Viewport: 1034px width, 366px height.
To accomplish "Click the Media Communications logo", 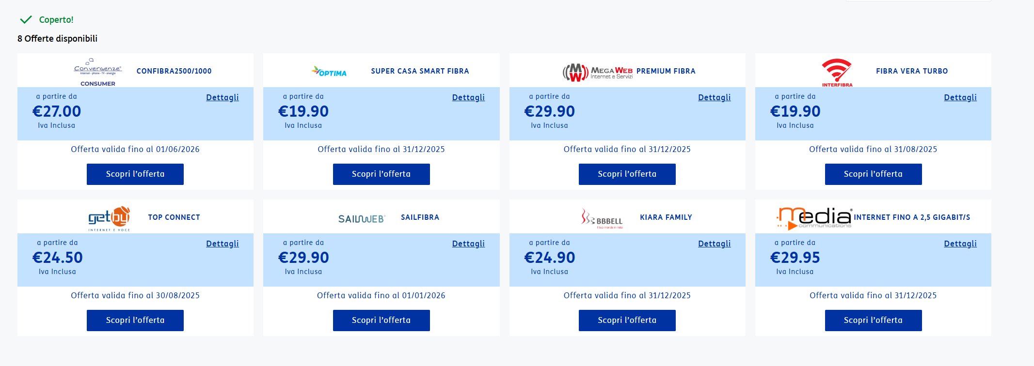I will pyautogui.click(x=814, y=218).
